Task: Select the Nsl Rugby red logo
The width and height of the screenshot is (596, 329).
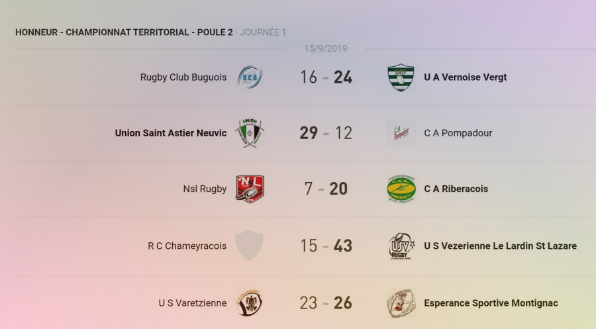Action: pos(250,189)
